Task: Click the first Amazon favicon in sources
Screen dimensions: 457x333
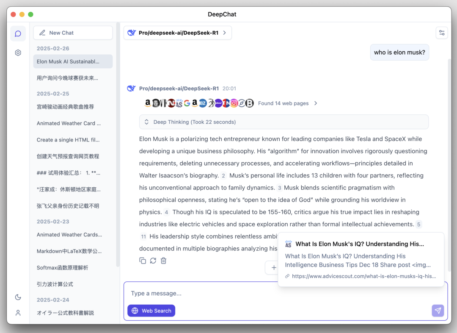Action: pyautogui.click(x=148, y=103)
